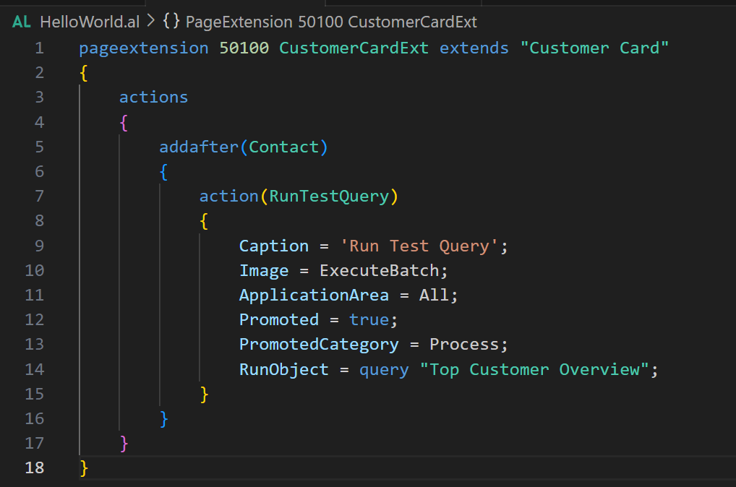Click CustomerCardExt name on line 1
Screen dimensions: 736x487
coord(354,48)
